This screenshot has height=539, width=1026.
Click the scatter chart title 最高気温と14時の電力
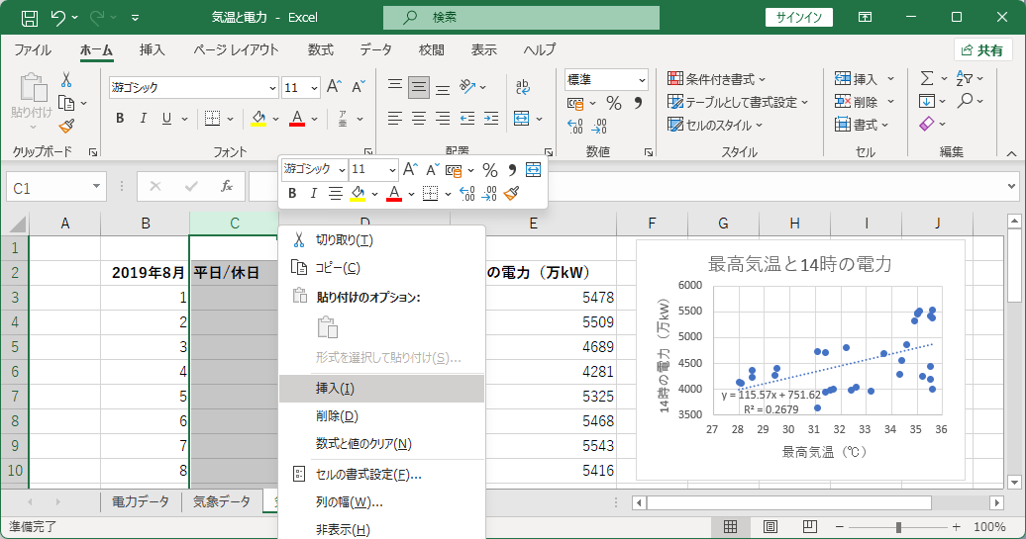click(799, 265)
